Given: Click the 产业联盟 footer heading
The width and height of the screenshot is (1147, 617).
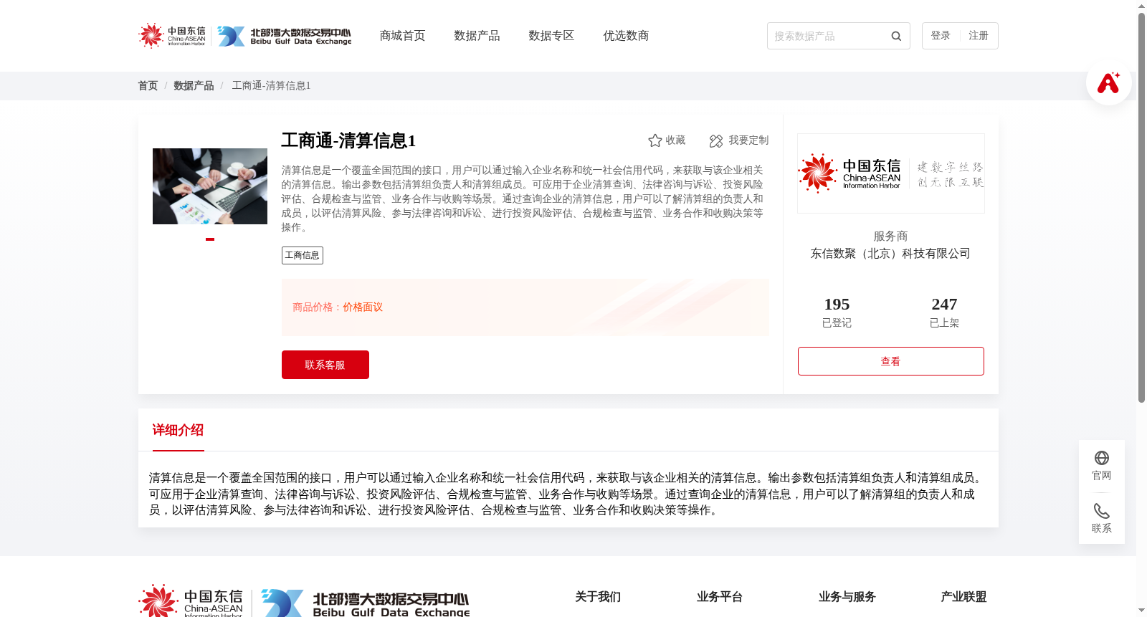Looking at the screenshot, I should [963, 597].
